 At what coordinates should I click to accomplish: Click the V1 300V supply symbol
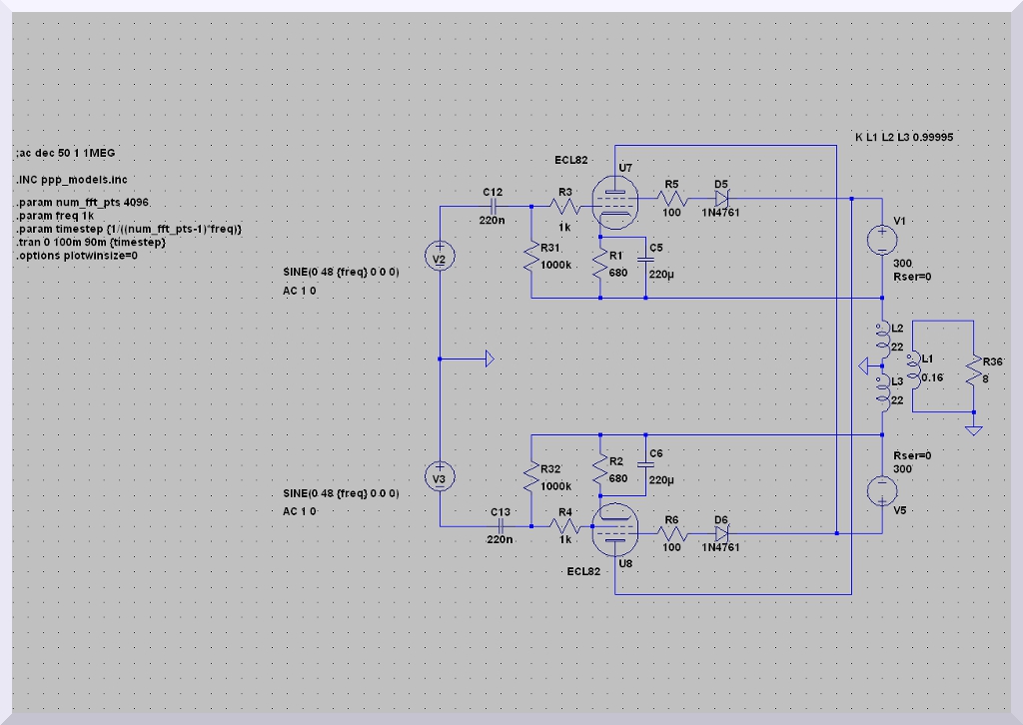click(882, 241)
